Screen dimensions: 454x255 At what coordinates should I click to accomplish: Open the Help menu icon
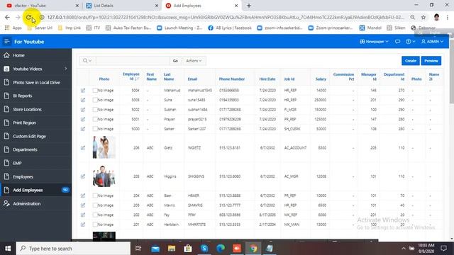tap(410, 42)
